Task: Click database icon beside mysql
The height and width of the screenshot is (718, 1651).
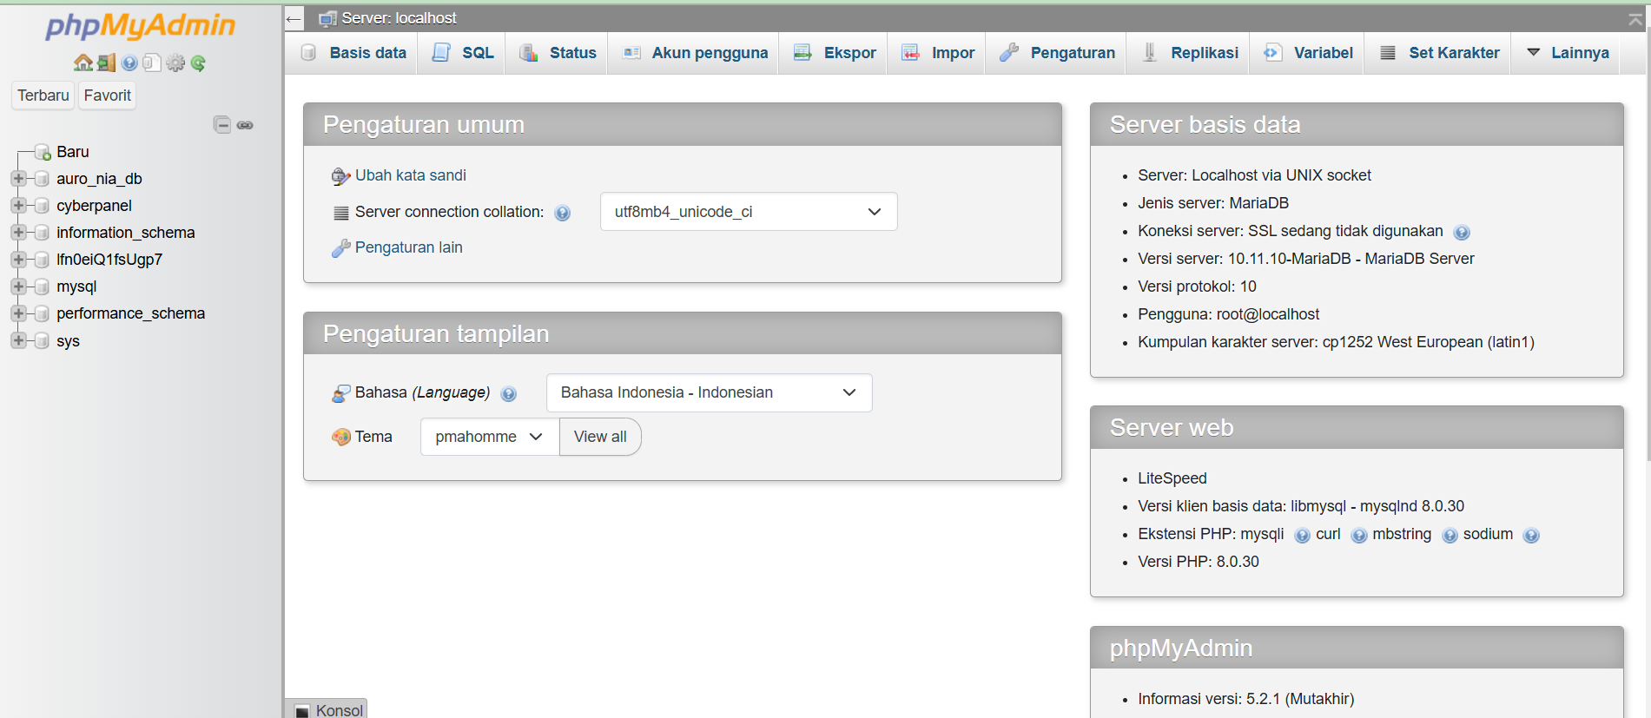Action: point(41,287)
